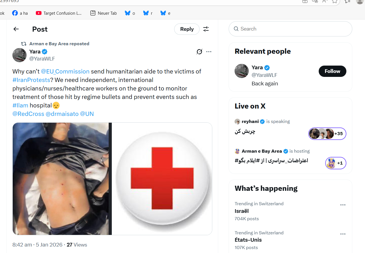Click the #IranProtests hashtag link
This screenshot has height=253, width=365.
click(31, 80)
